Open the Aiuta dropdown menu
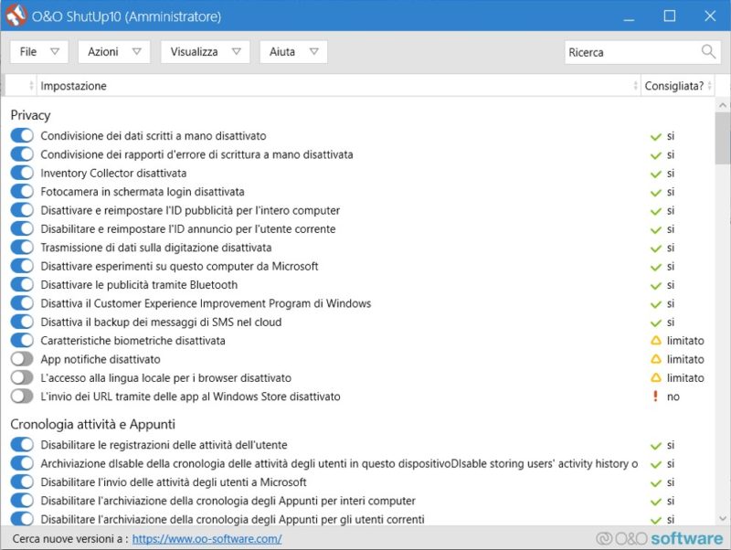Image resolution: width=731 pixels, height=550 pixels. (293, 52)
